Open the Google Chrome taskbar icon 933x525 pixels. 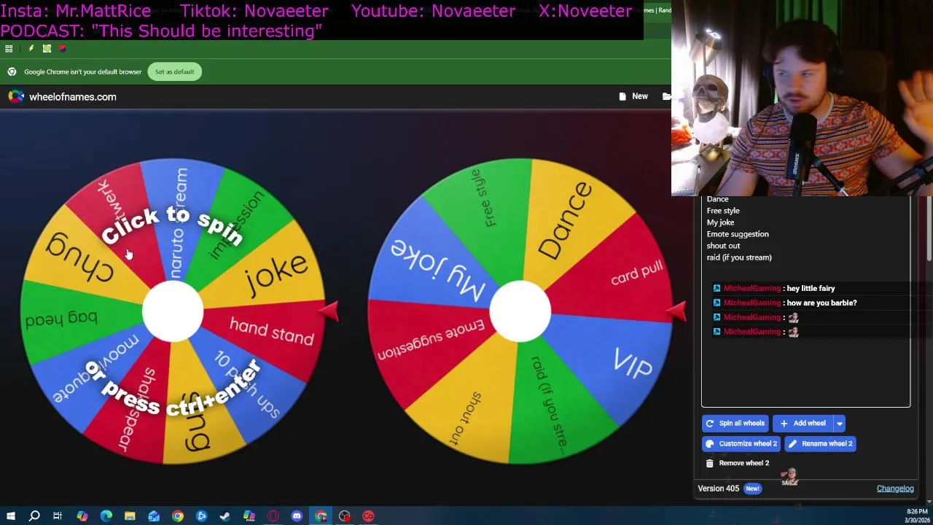(178, 516)
